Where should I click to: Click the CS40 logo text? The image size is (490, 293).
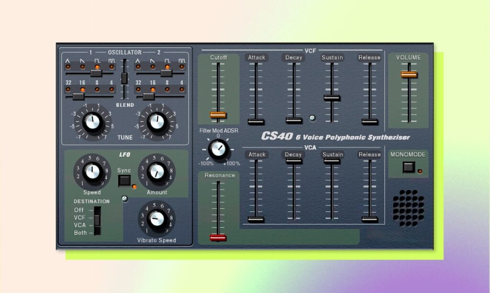point(277,136)
